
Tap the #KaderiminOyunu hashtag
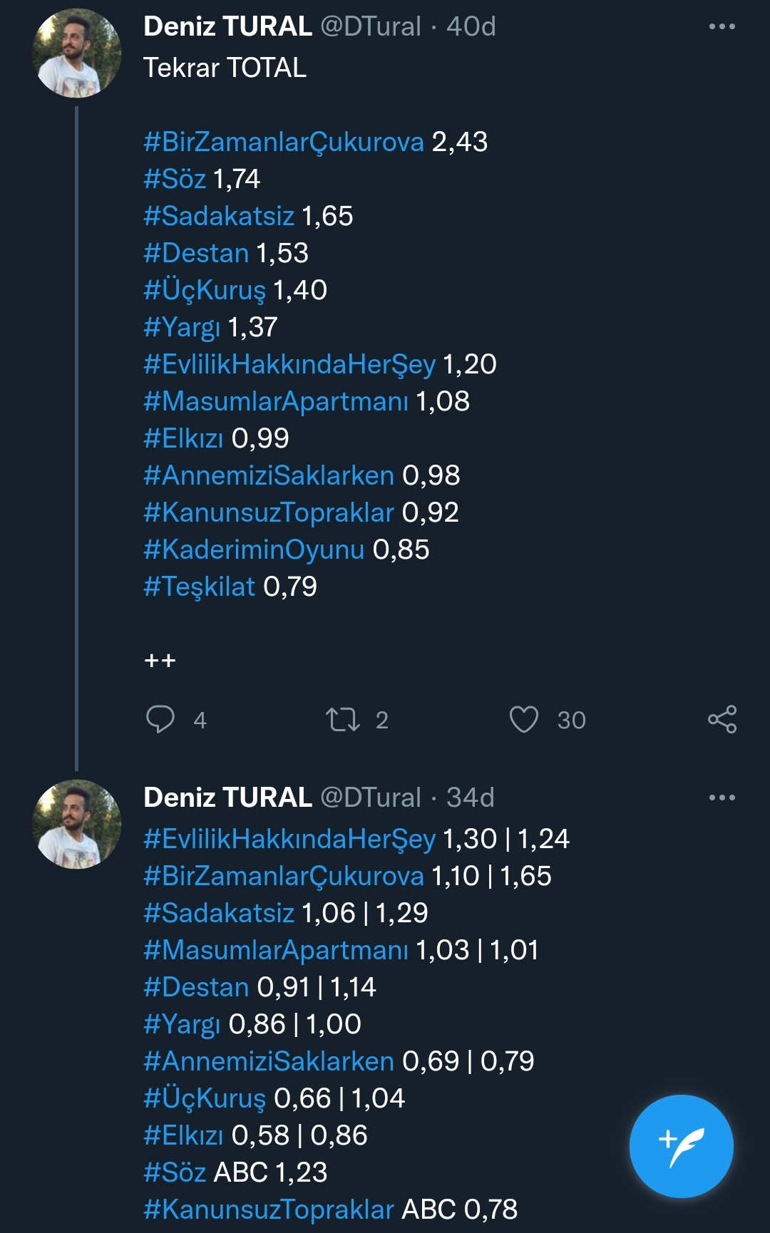point(254,550)
